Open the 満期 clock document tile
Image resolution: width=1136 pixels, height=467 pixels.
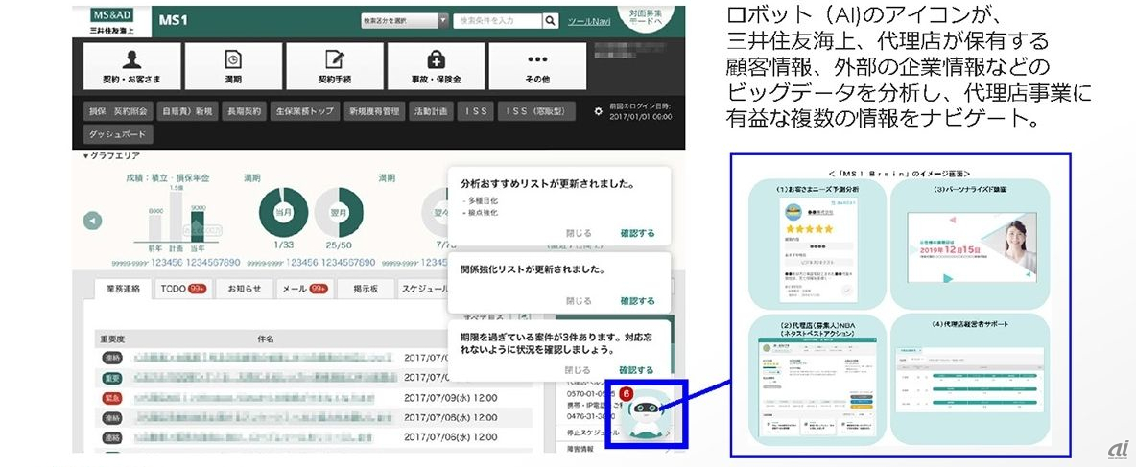click(x=233, y=66)
